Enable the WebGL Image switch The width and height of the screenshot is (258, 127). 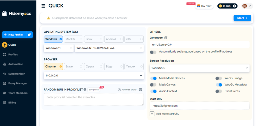[x=219, y=78]
